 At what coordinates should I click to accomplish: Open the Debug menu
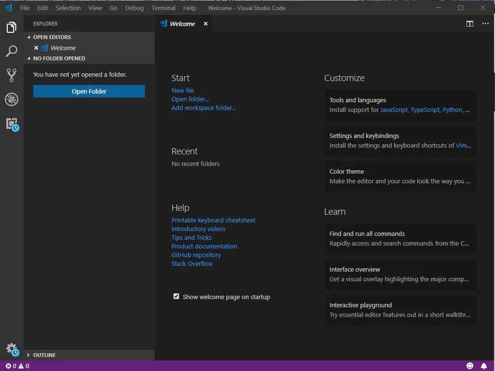134,8
